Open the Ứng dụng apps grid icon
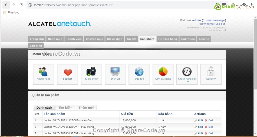This screenshot has height=137, width=257. [5, 12]
